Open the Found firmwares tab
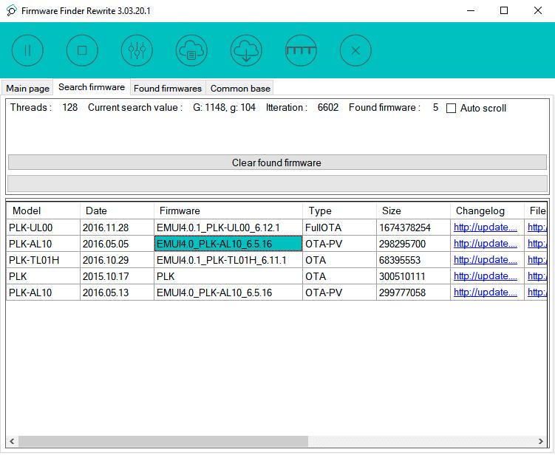This screenshot has width=555, height=455. pos(168,88)
